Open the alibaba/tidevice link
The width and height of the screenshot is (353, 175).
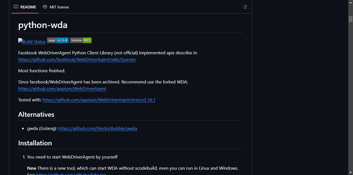click(x=71, y=174)
